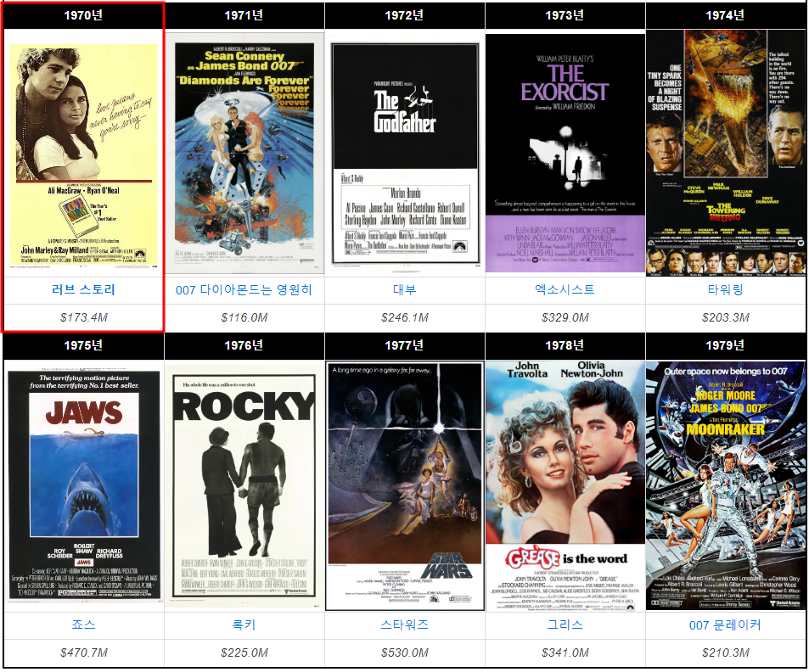
Task: Follow the 그리스 movie link
Action: pos(565,624)
